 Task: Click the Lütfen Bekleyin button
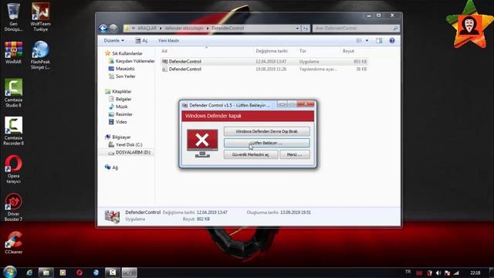(x=266, y=143)
